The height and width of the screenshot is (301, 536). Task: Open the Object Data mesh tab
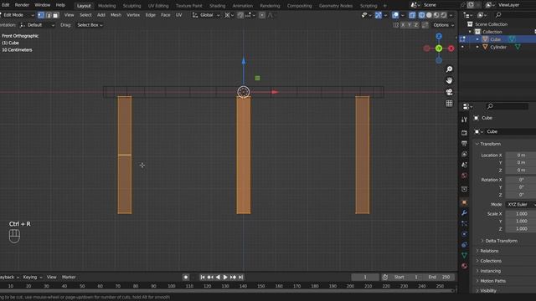tap(464, 255)
